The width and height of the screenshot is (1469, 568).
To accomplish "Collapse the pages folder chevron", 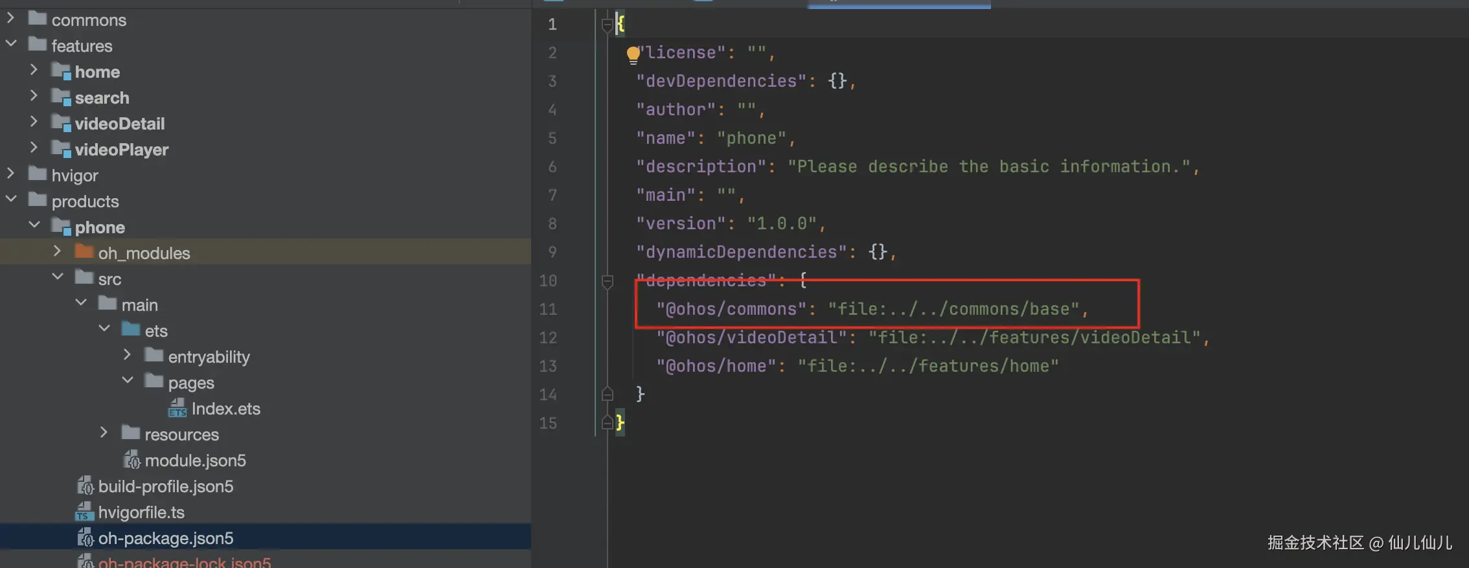I will (x=127, y=381).
